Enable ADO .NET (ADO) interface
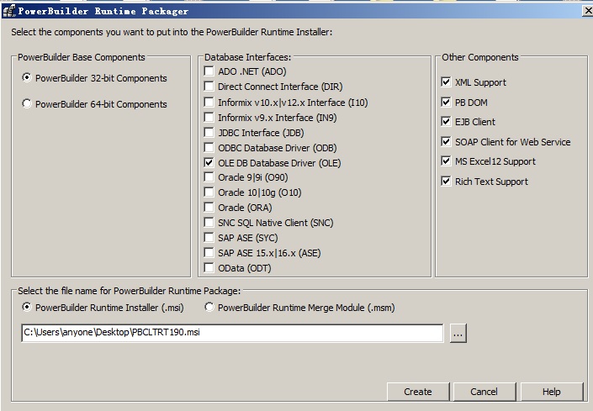Viewport: 593px width, 411px height. click(x=209, y=71)
